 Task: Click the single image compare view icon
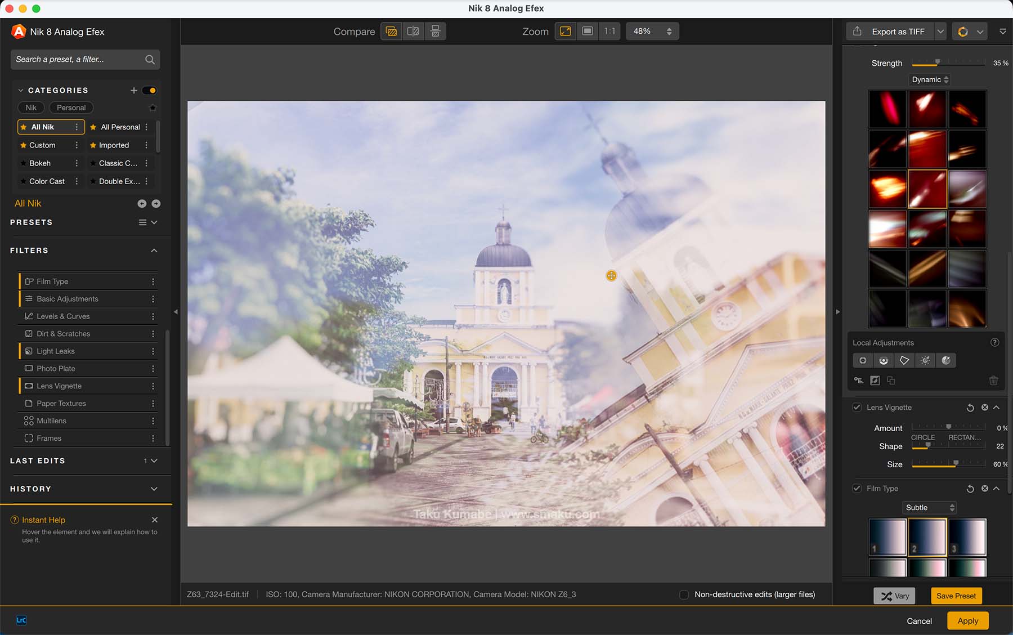391,32
